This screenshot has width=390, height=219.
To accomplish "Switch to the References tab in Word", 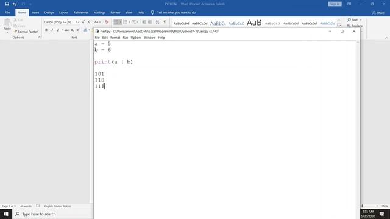I will (81, 12).
